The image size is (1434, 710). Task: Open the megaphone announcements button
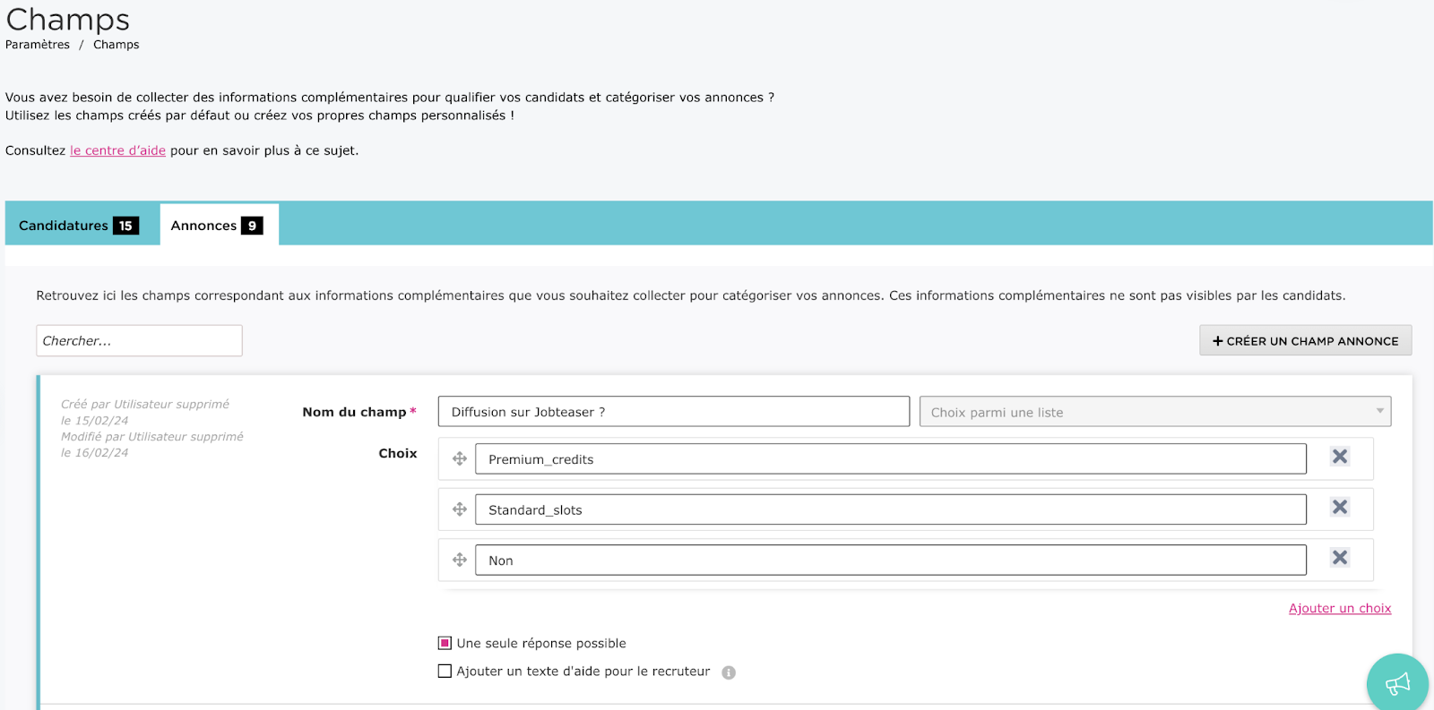tap(1397, 684)
